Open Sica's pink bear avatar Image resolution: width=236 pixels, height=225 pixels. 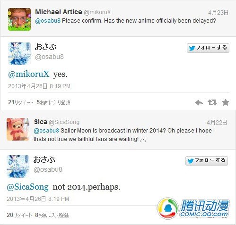click(18, 129)
